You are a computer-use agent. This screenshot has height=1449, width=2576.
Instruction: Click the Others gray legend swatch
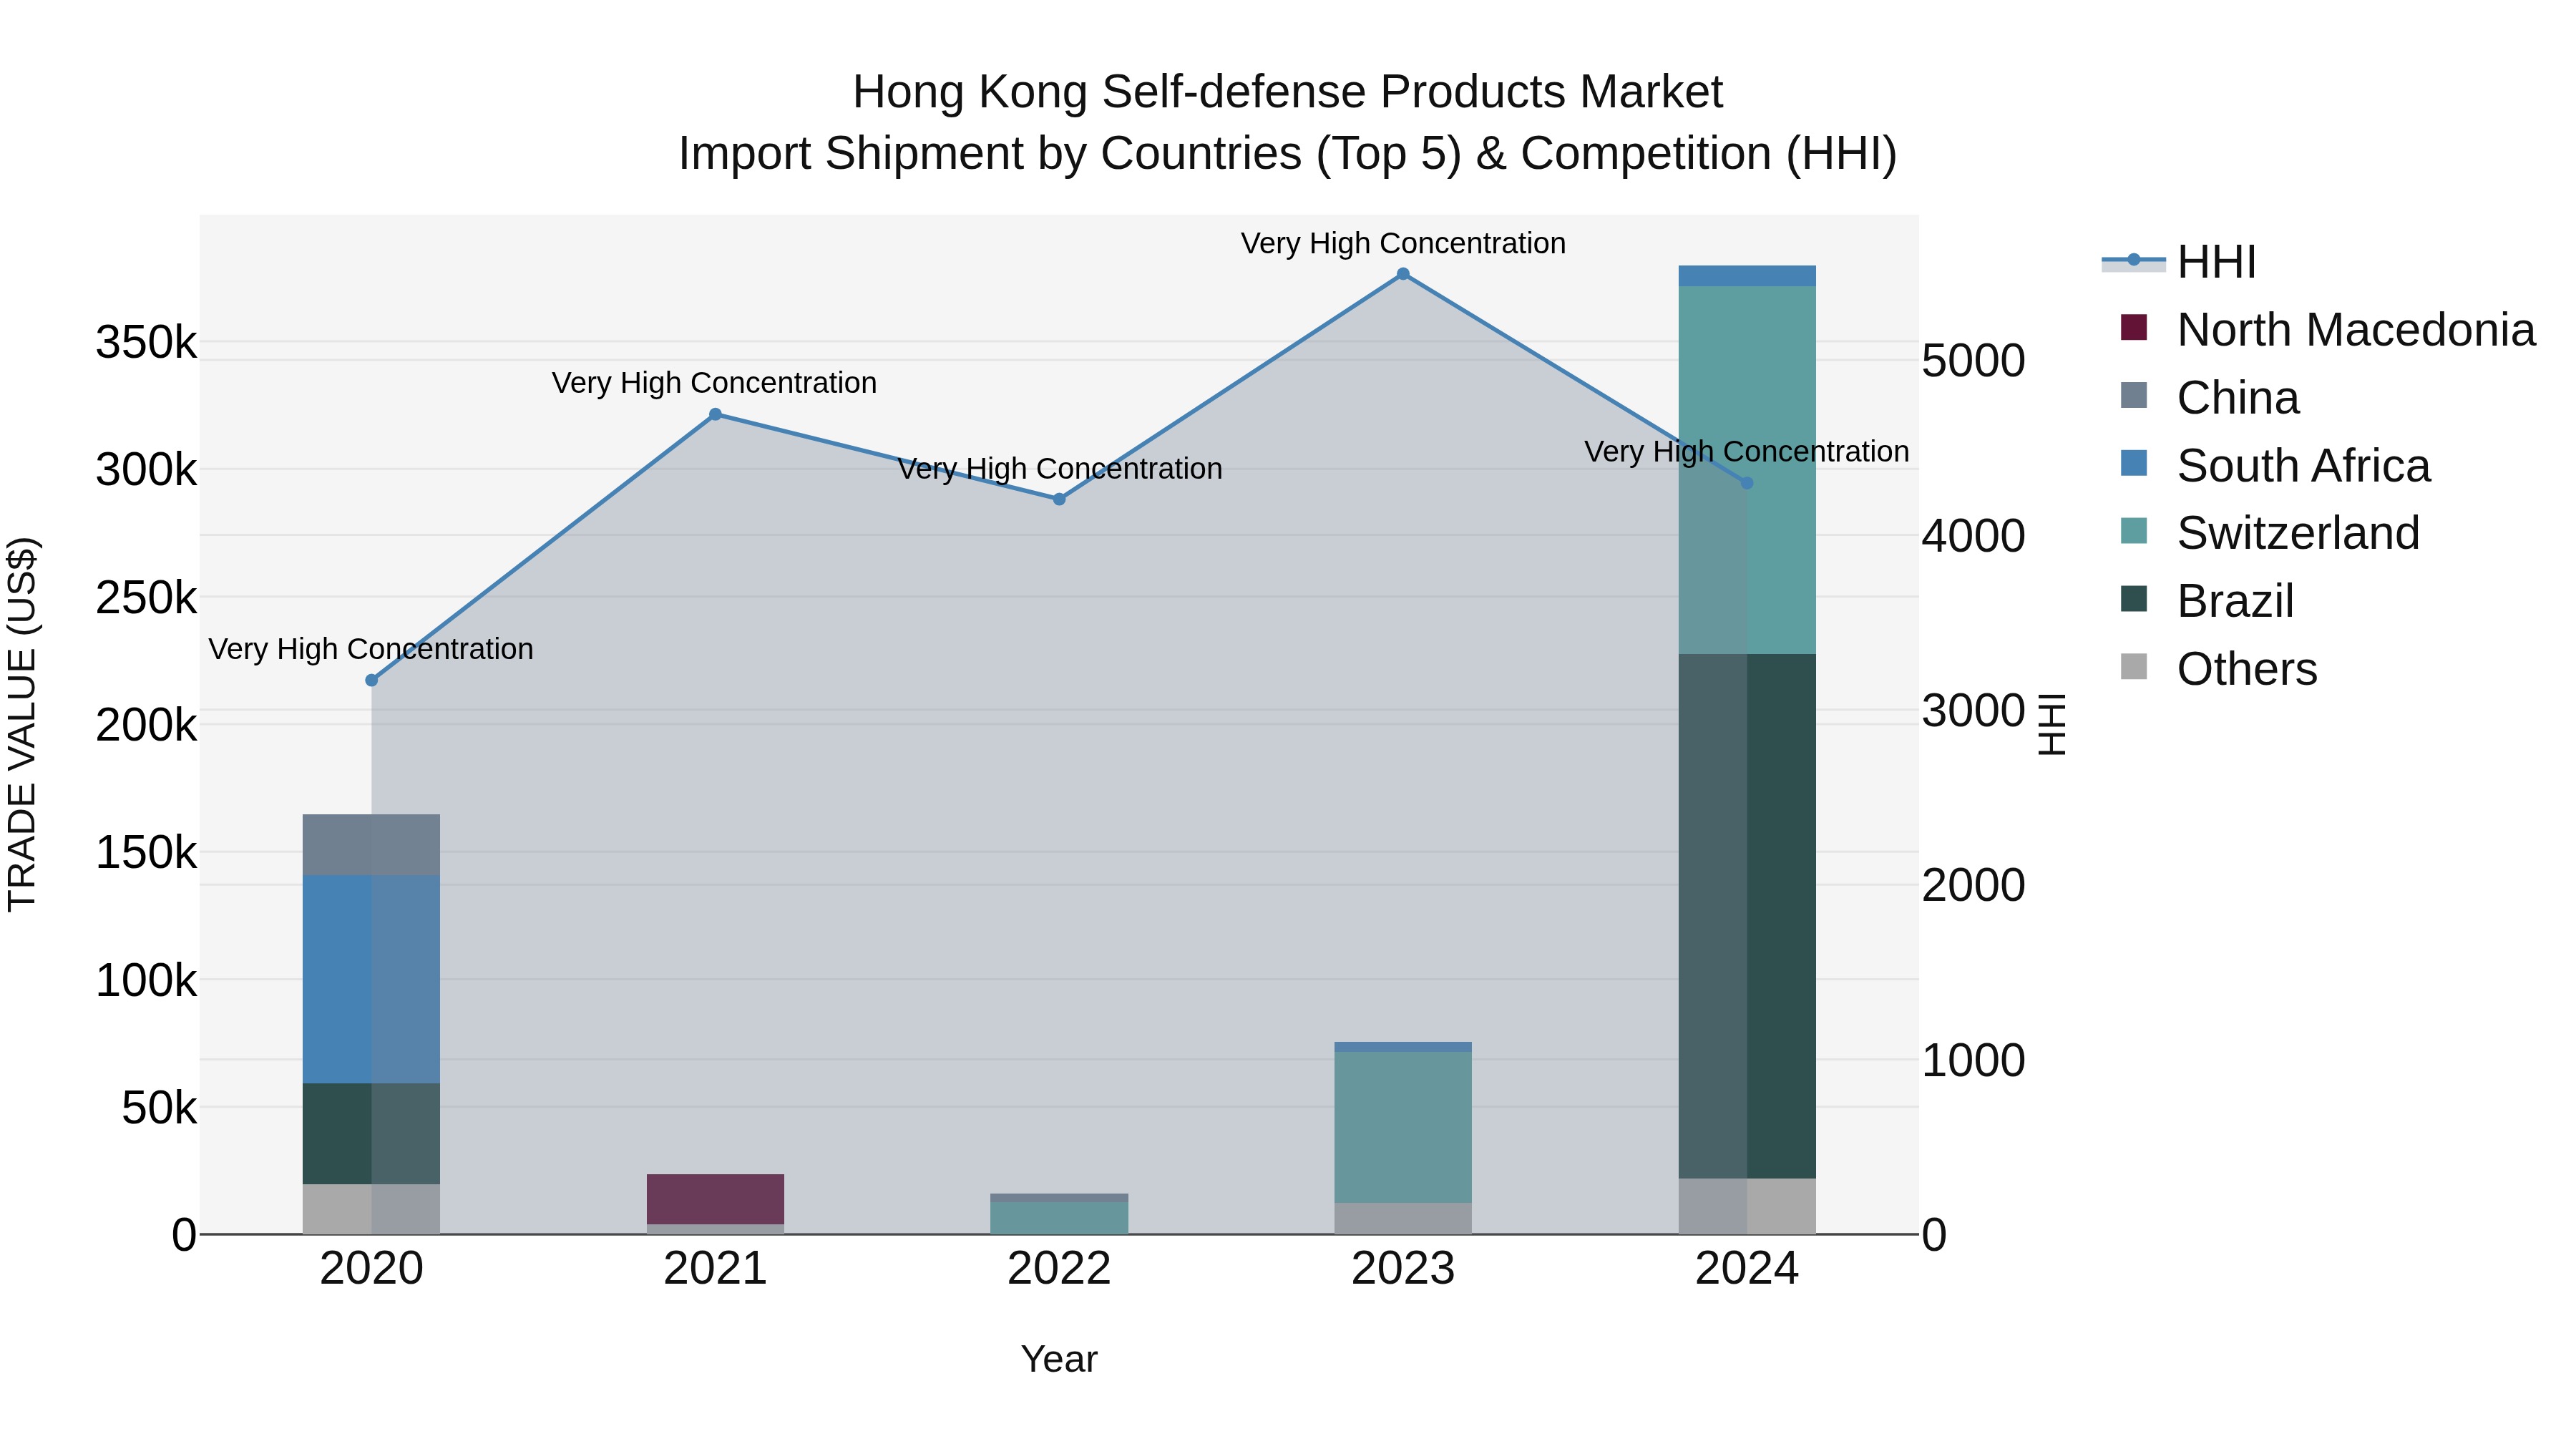click(2133, 667)
